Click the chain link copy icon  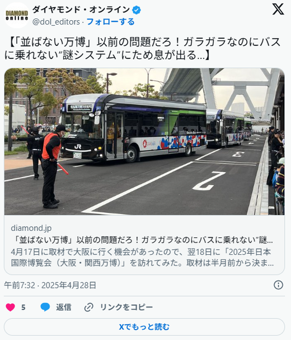click(88, 308)
